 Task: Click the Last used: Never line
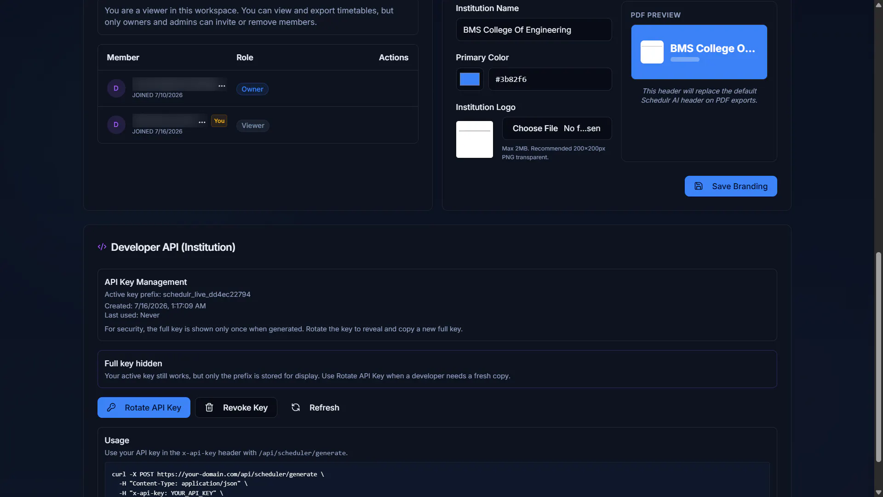pyautogui.click(x=132, y=315)
